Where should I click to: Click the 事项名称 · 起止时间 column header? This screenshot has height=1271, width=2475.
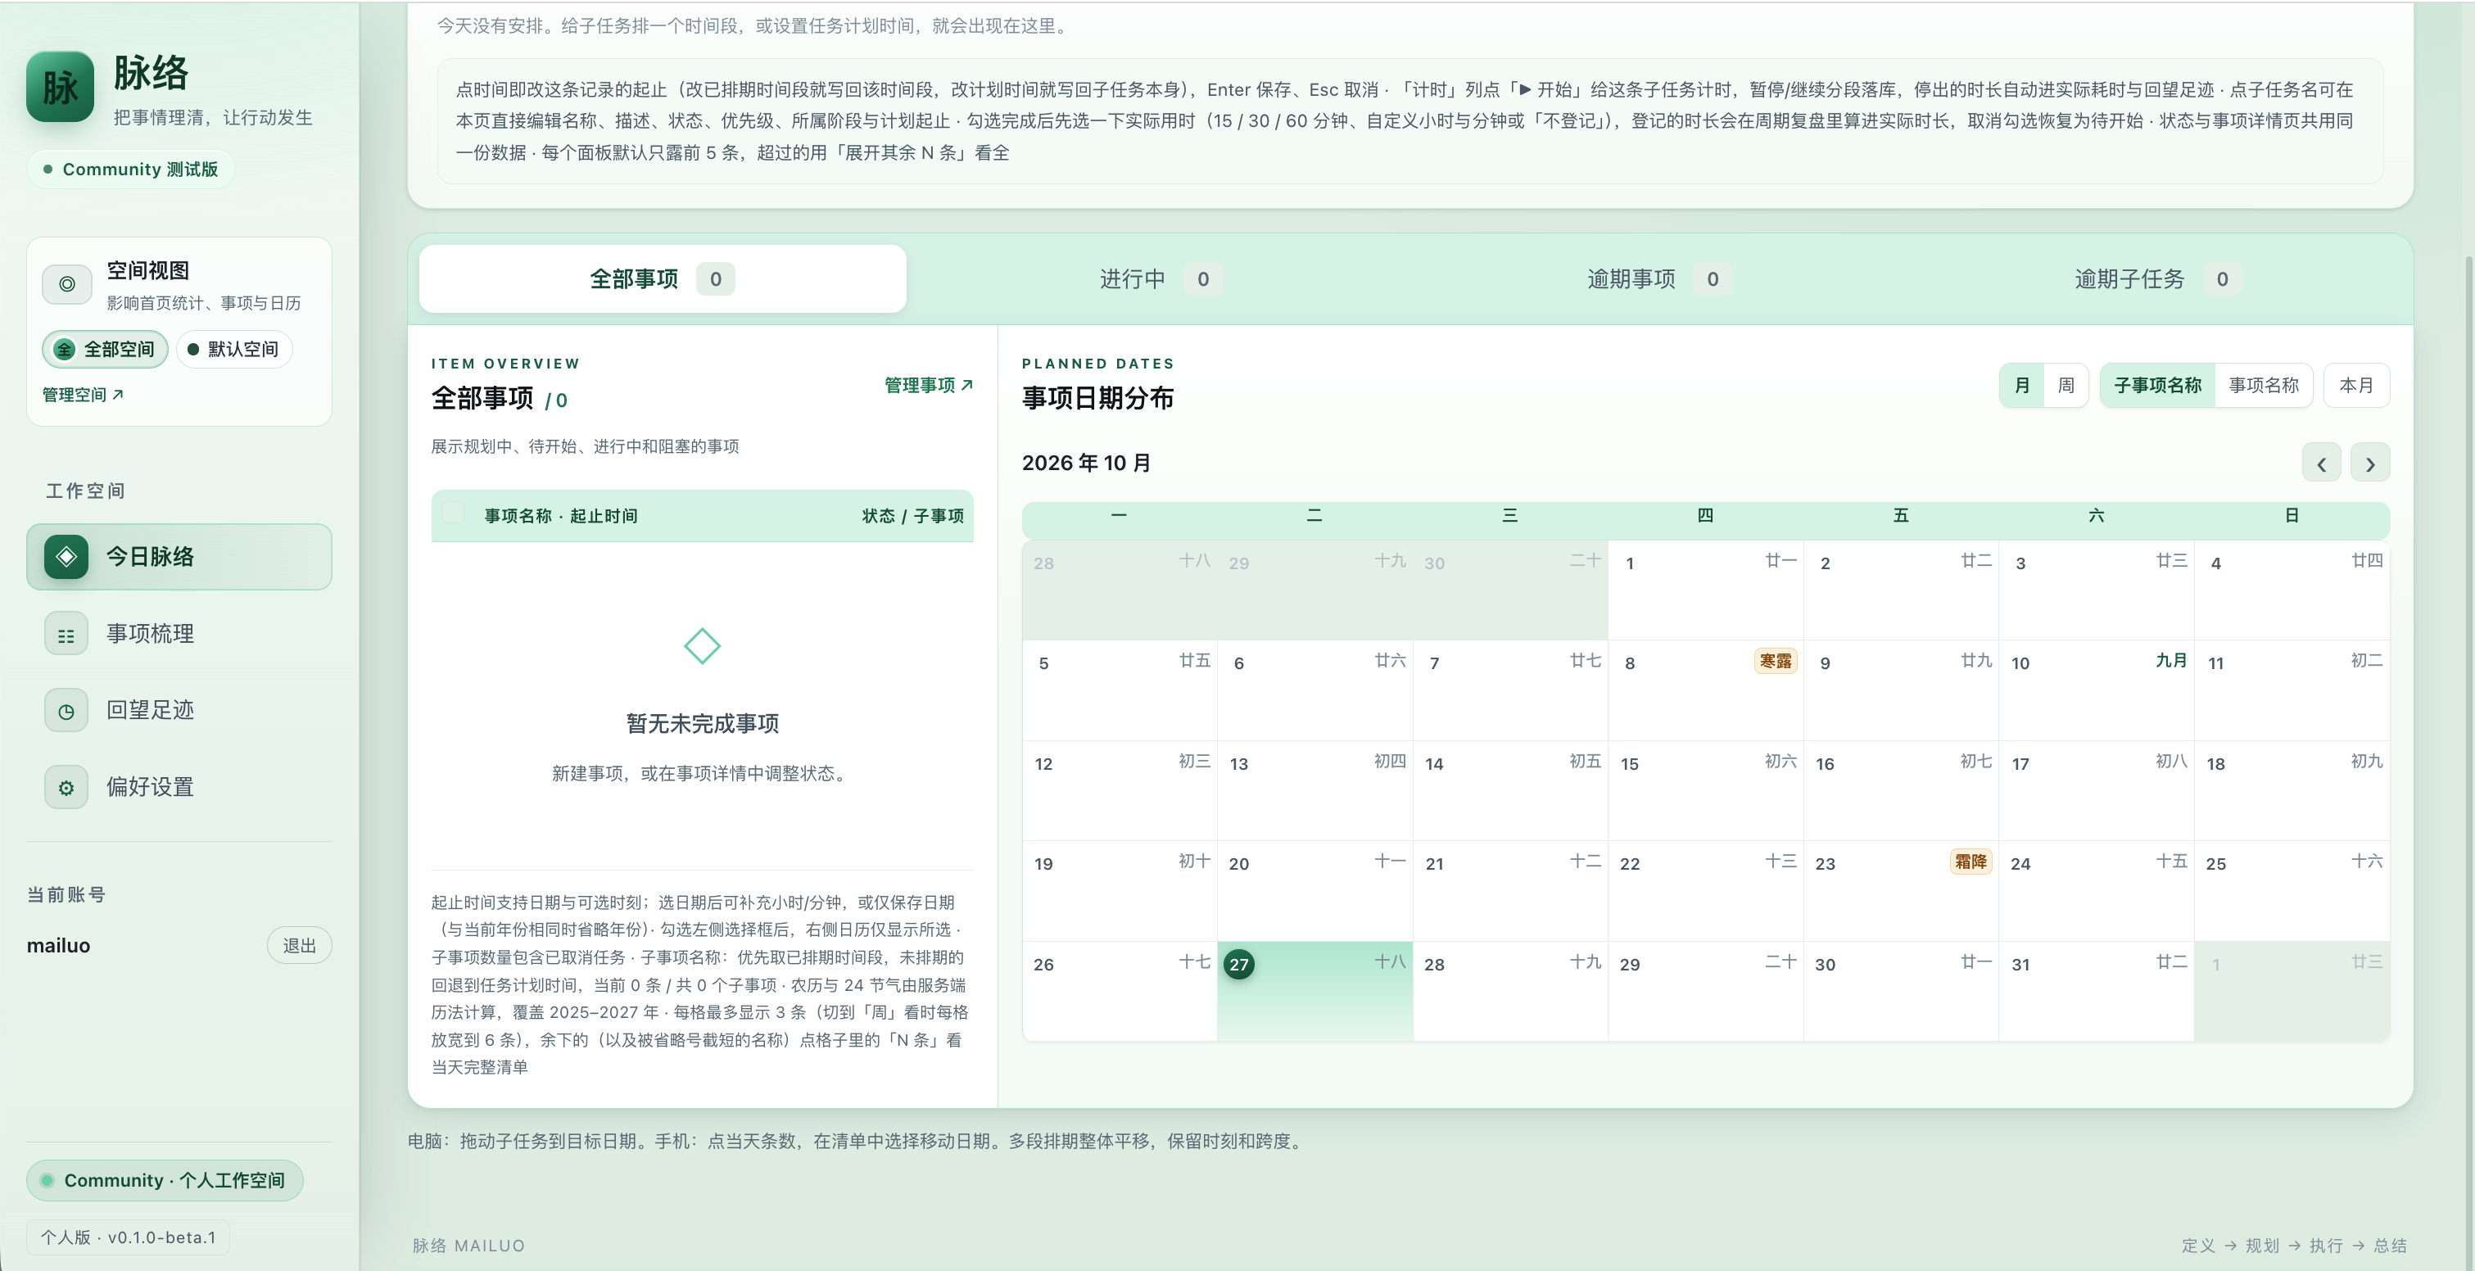tap(561, 516)
